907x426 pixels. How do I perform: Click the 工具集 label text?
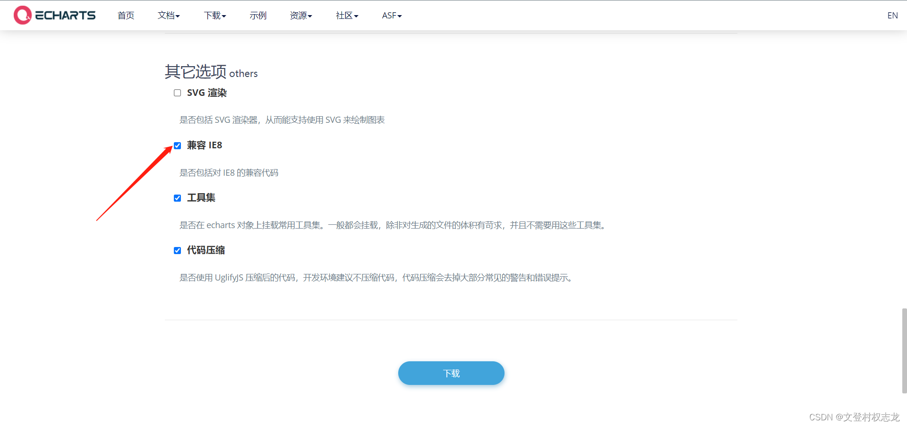click(201, 197)
